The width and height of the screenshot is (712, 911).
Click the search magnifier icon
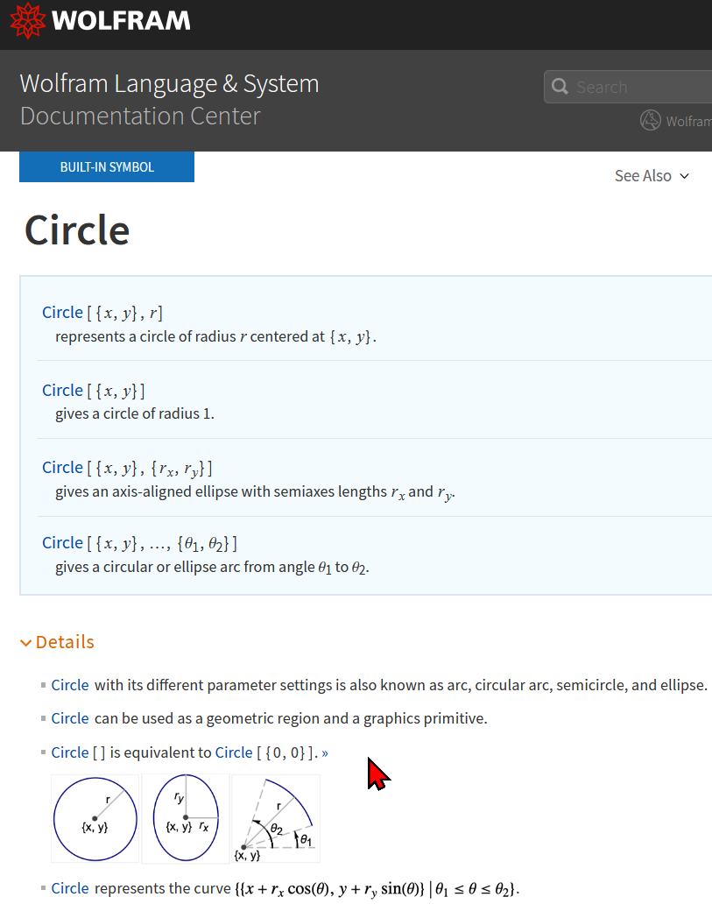click(x=560, y=87)
